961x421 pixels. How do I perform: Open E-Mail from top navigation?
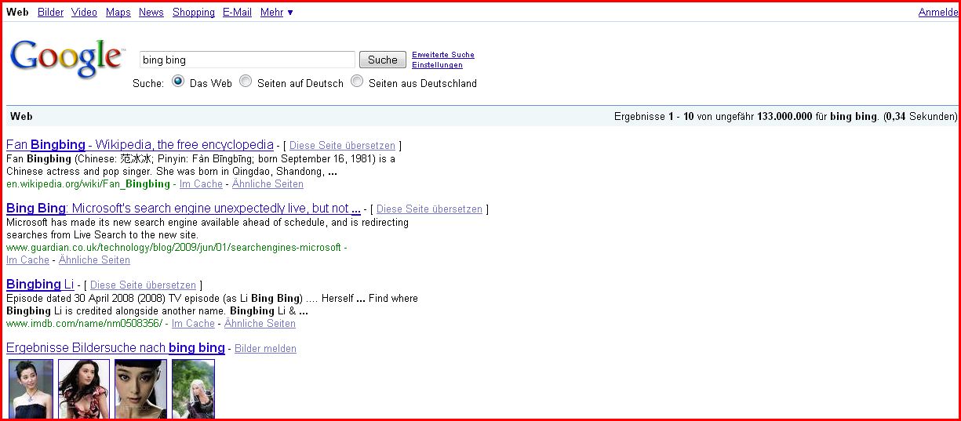[x=238, y=13]
